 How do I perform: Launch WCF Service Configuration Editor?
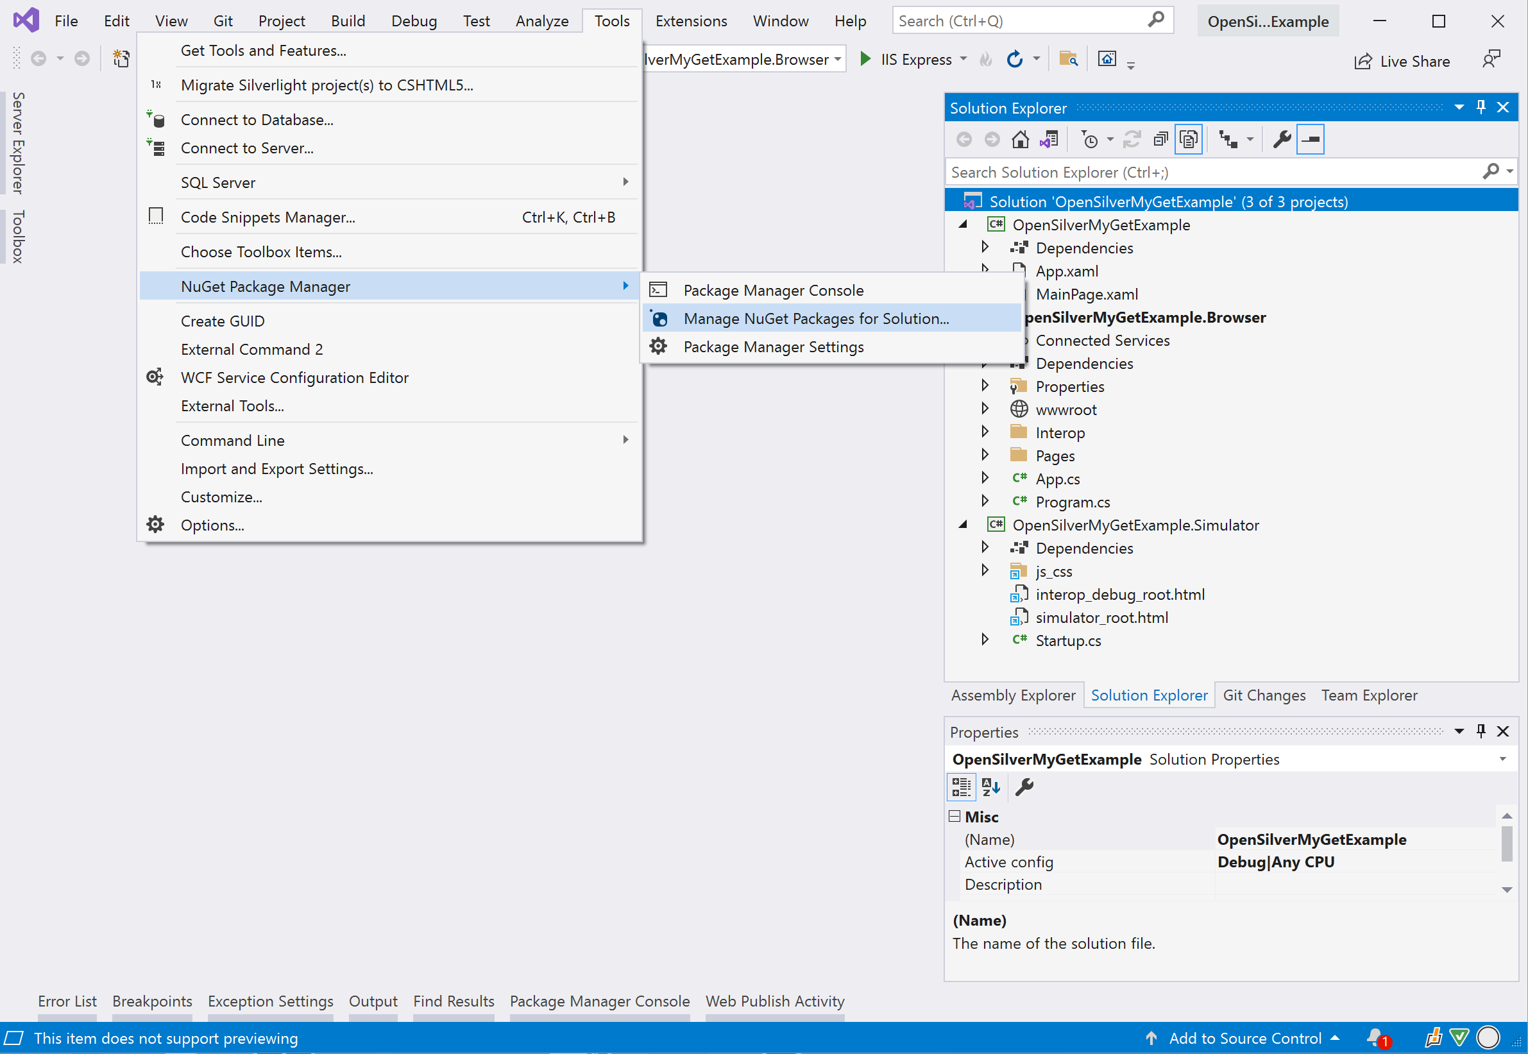point(389,377)
